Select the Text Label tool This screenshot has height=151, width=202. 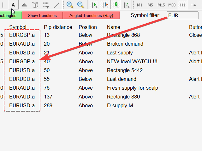coord(35,5)
